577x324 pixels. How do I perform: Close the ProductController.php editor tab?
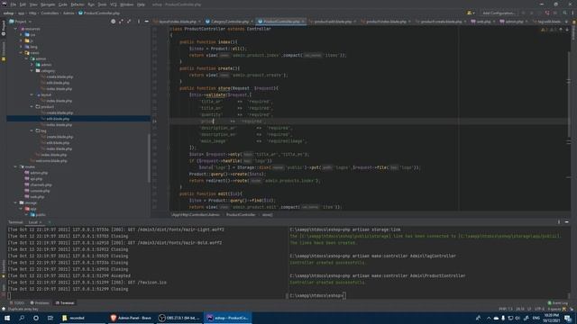coord(303,22)
